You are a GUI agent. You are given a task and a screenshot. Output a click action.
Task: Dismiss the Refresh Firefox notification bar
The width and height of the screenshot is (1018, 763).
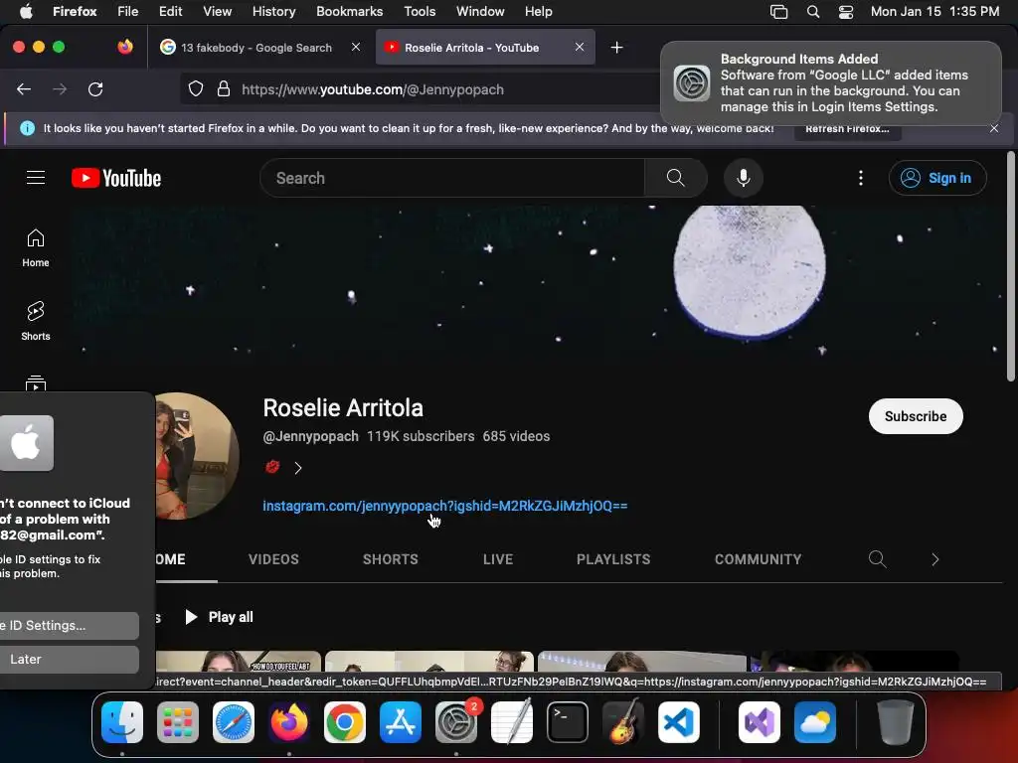tap(994, 128)
